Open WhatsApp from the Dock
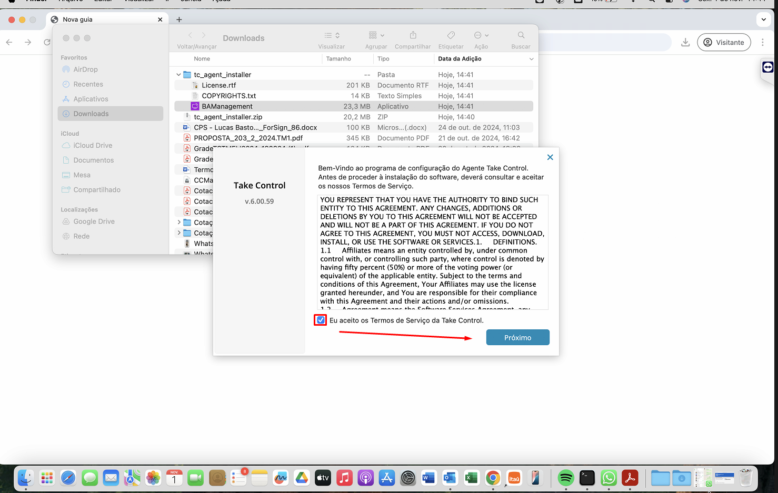 pyautogui.click(x=609, y=478)
